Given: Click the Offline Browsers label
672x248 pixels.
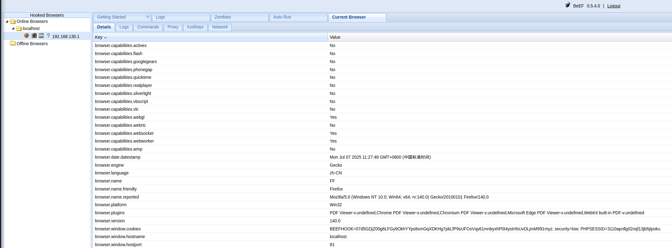Looking at the screenshot, I should (x=32, y=44).
